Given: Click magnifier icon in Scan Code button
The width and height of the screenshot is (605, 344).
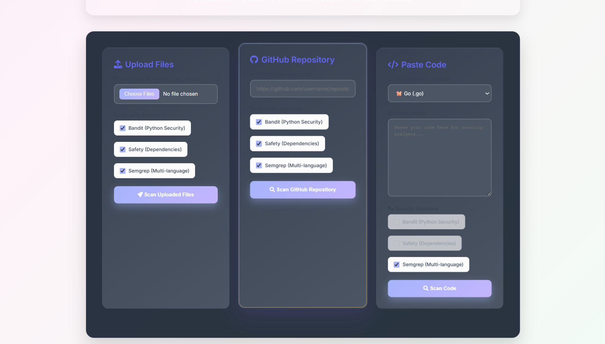Looking at the screenshot, I should 426,288.
